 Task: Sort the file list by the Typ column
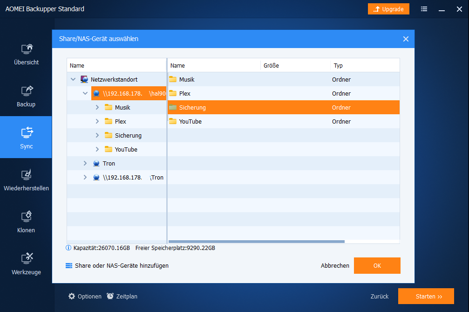point(365,65)
